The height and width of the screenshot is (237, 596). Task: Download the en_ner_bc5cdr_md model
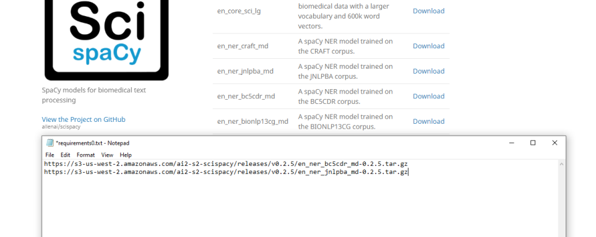[429, 96]
